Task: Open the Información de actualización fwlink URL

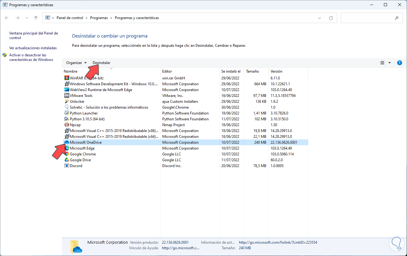Action: point(278,242)
